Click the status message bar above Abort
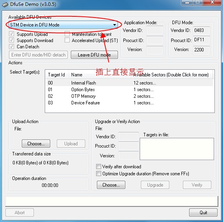 pos(111,201)
